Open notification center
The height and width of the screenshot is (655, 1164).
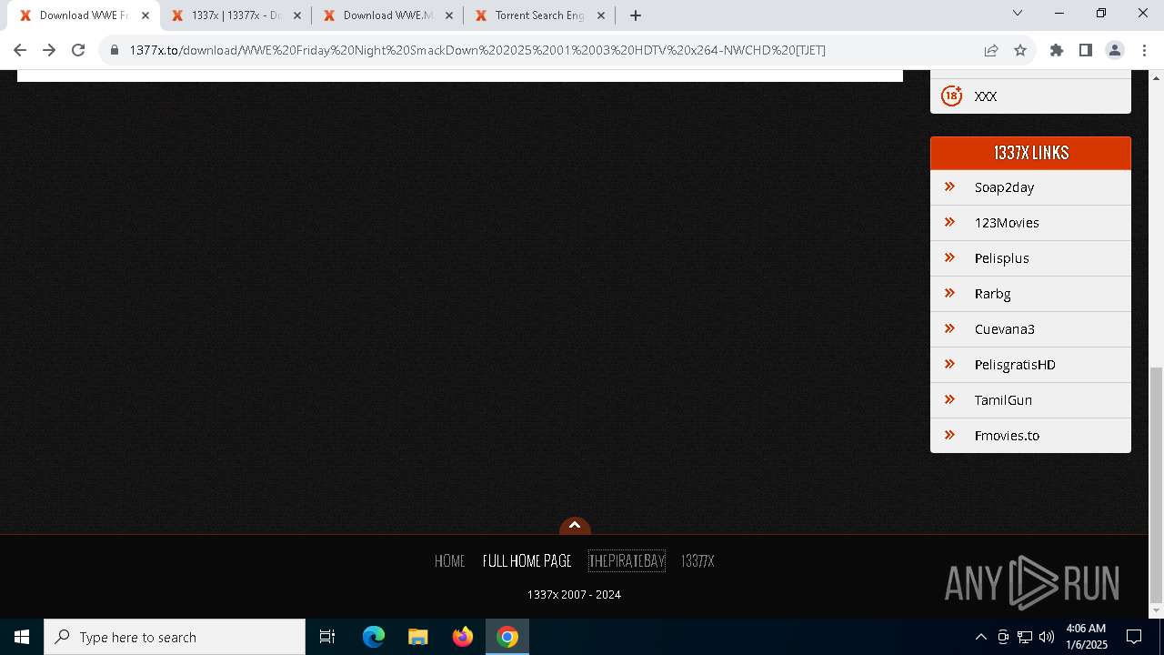(1134, 637)
